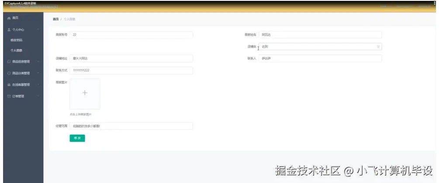
Task: Expand the 在线客服管理 chevron
Action: [38, 85]
